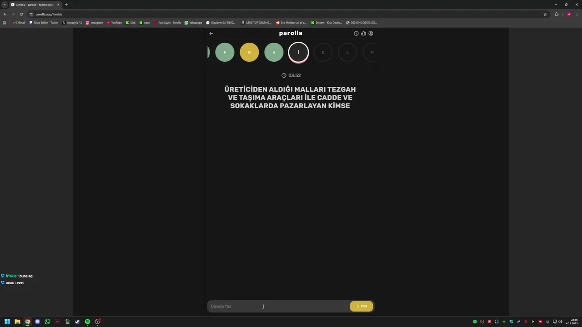Reload the page with the refresh button
Image resolution: width=582 pixels, height=327 pixels.
pyautogui.click(x=21, y=14)
